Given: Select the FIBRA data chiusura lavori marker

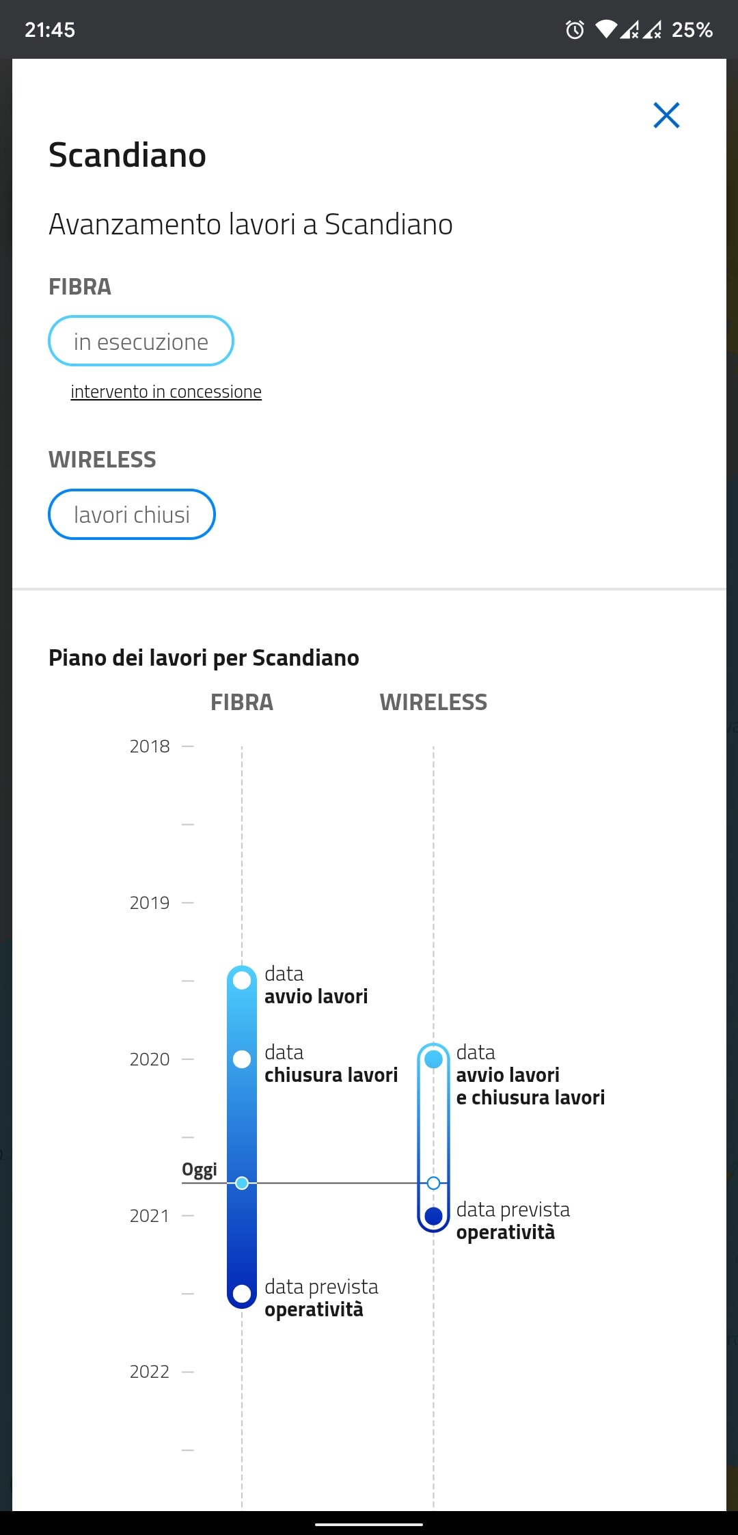Looking at the screenshot, I should [x=242, y=1059].
